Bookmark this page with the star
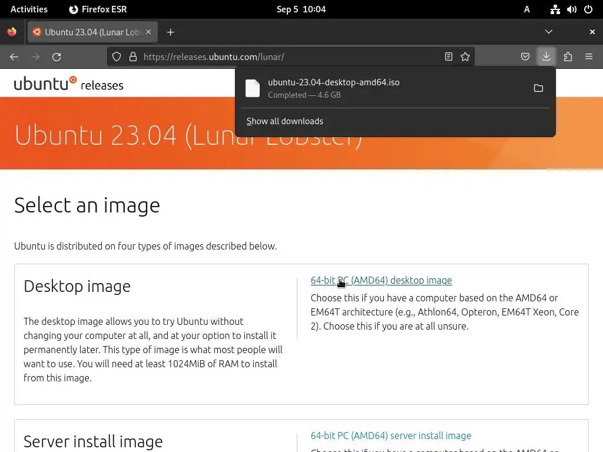 pyautogui.click(x=465, y=57)
